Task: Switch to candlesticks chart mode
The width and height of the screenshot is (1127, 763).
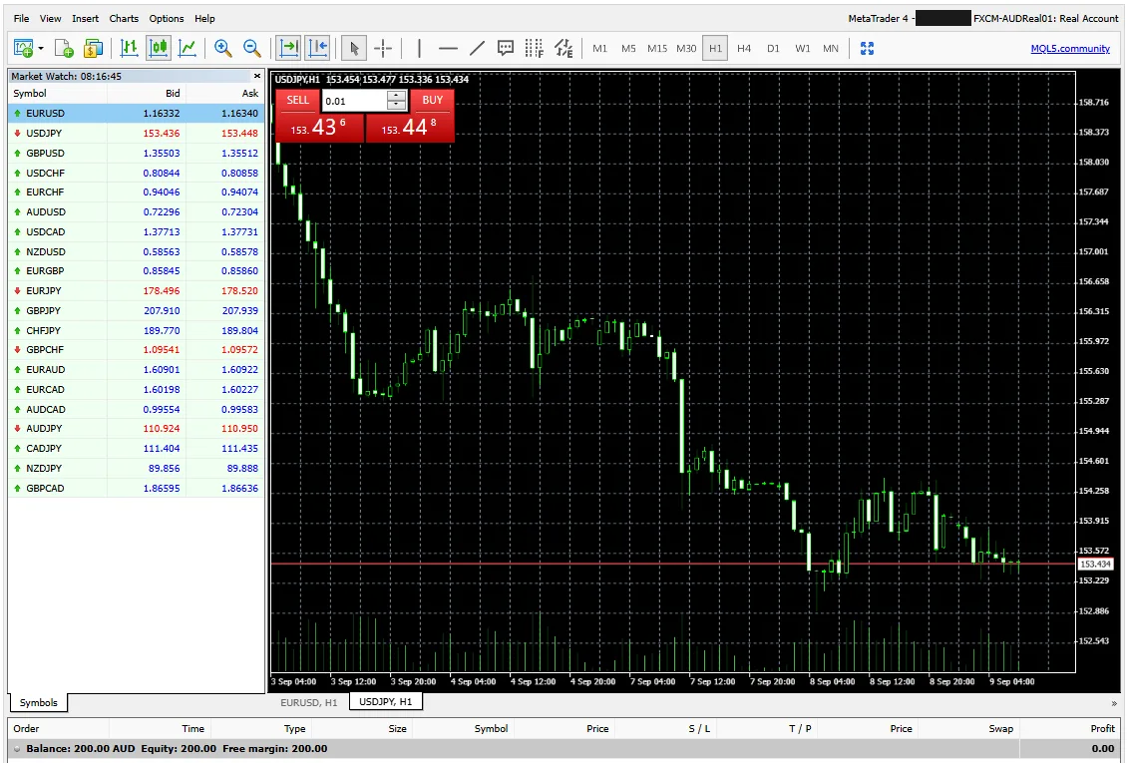Action: coord(159,48)
